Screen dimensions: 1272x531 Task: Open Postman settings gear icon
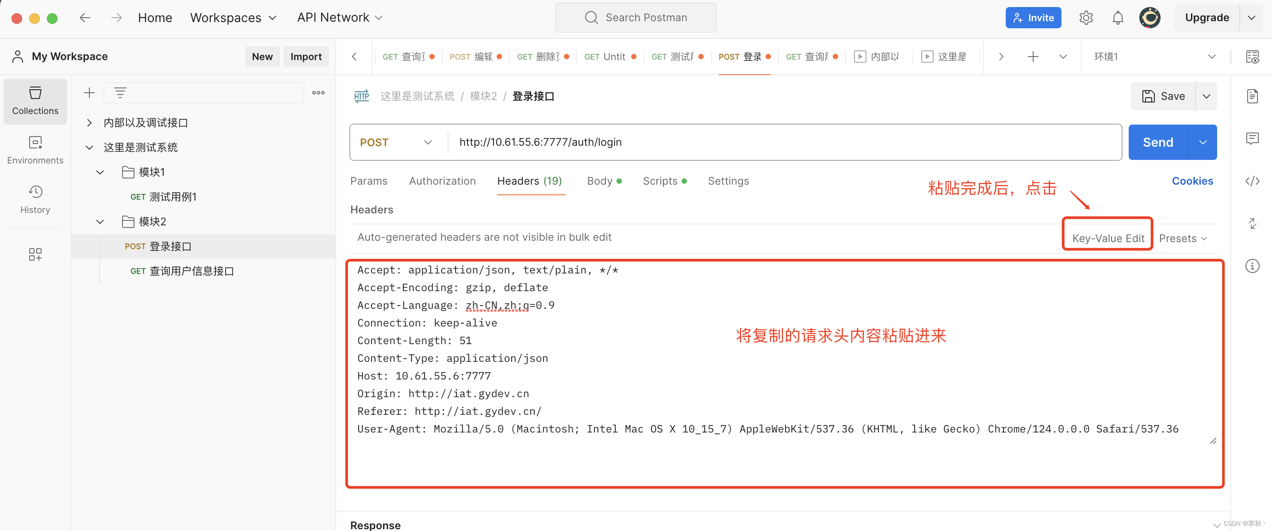click(1086, 17)
